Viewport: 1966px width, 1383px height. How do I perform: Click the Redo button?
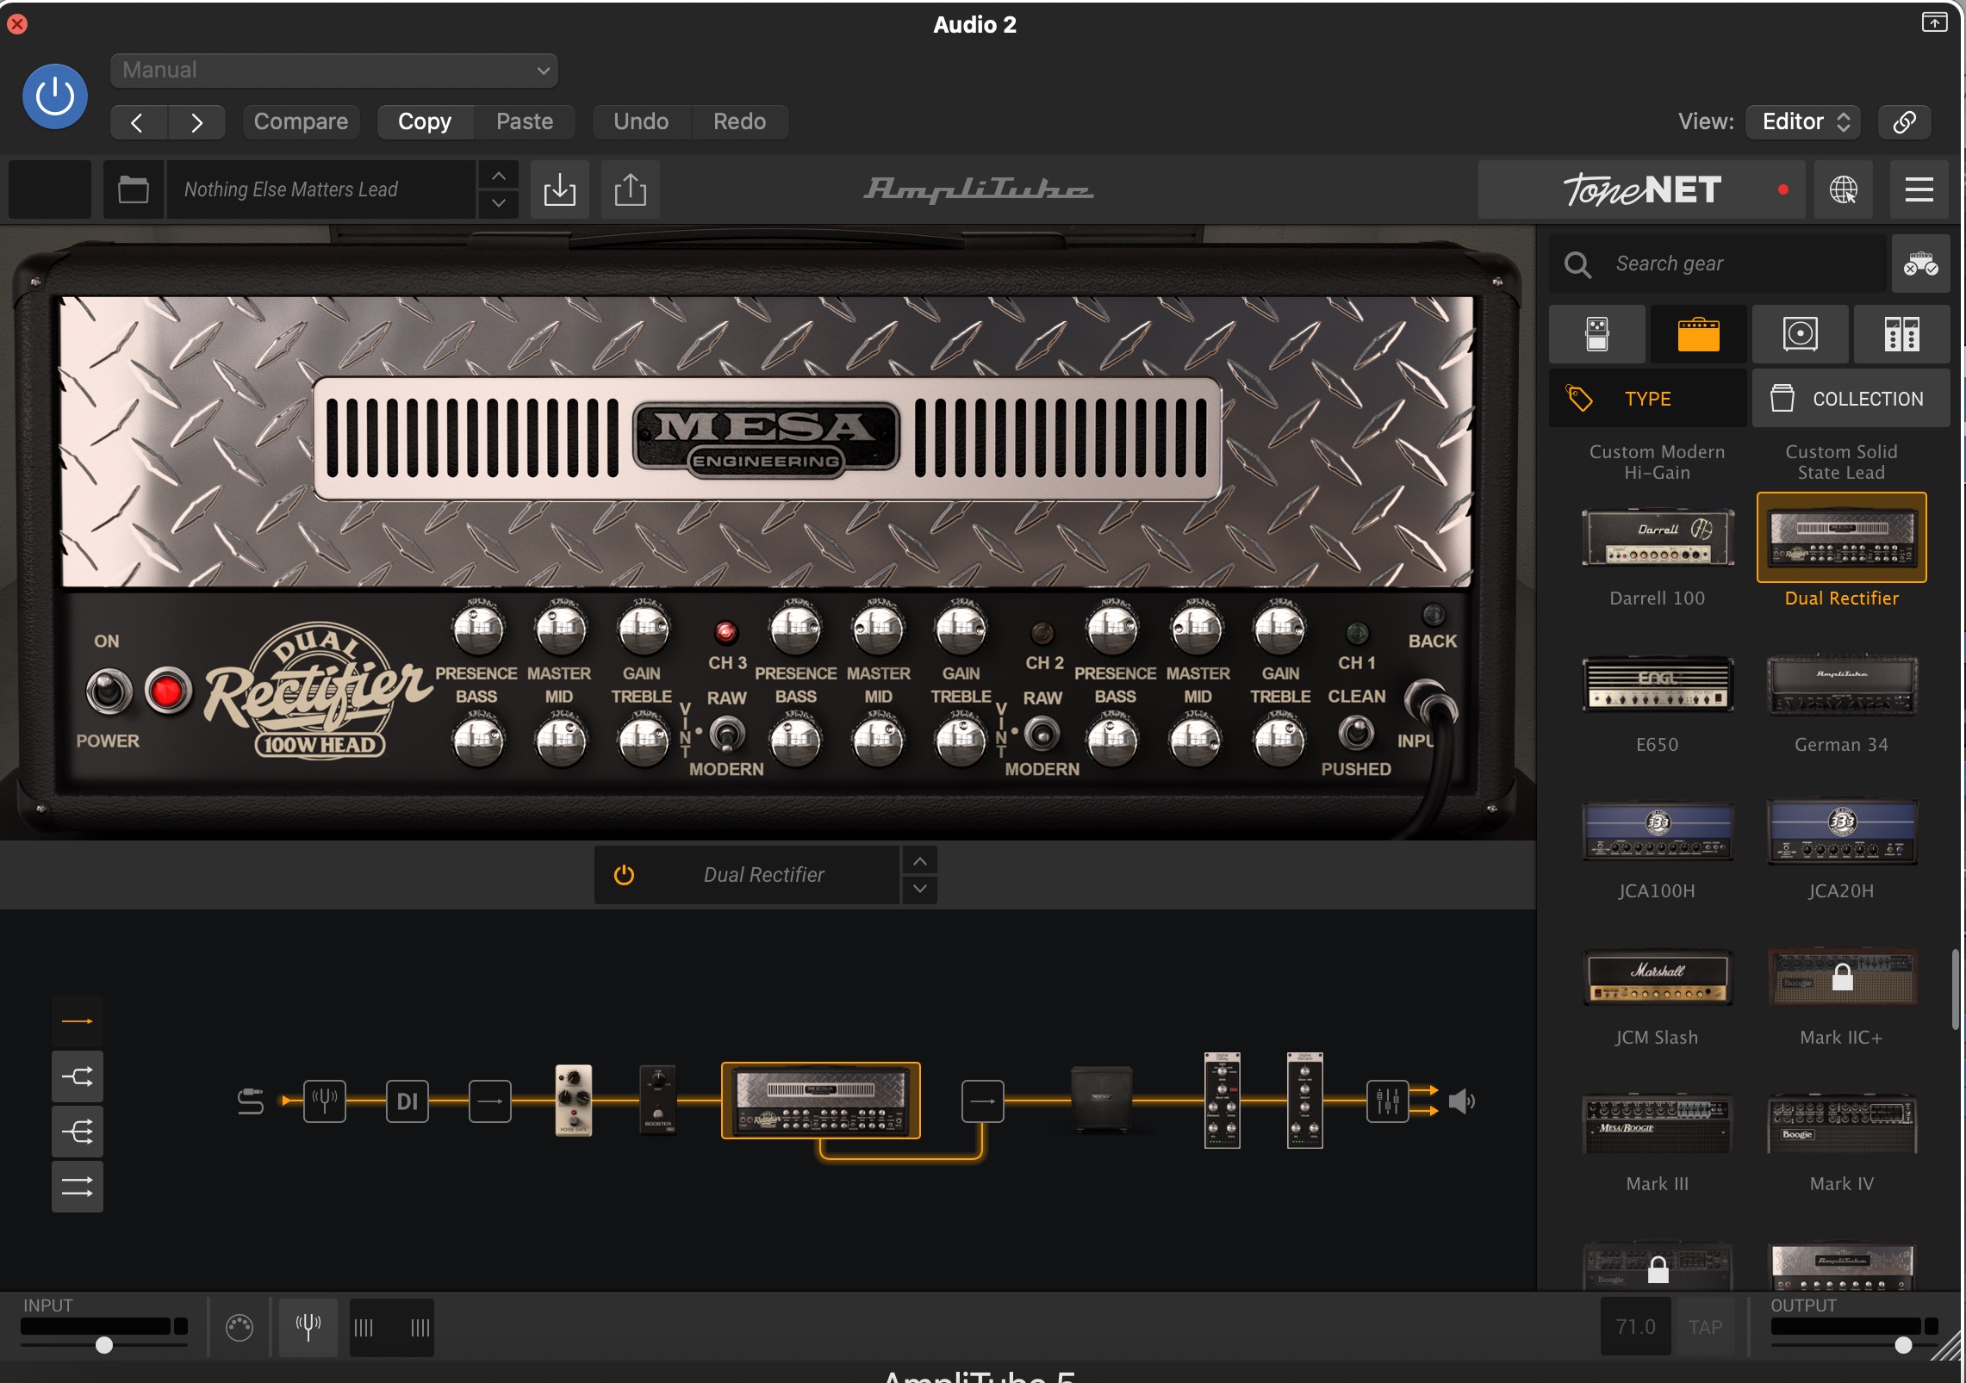(x=739, y=122)
